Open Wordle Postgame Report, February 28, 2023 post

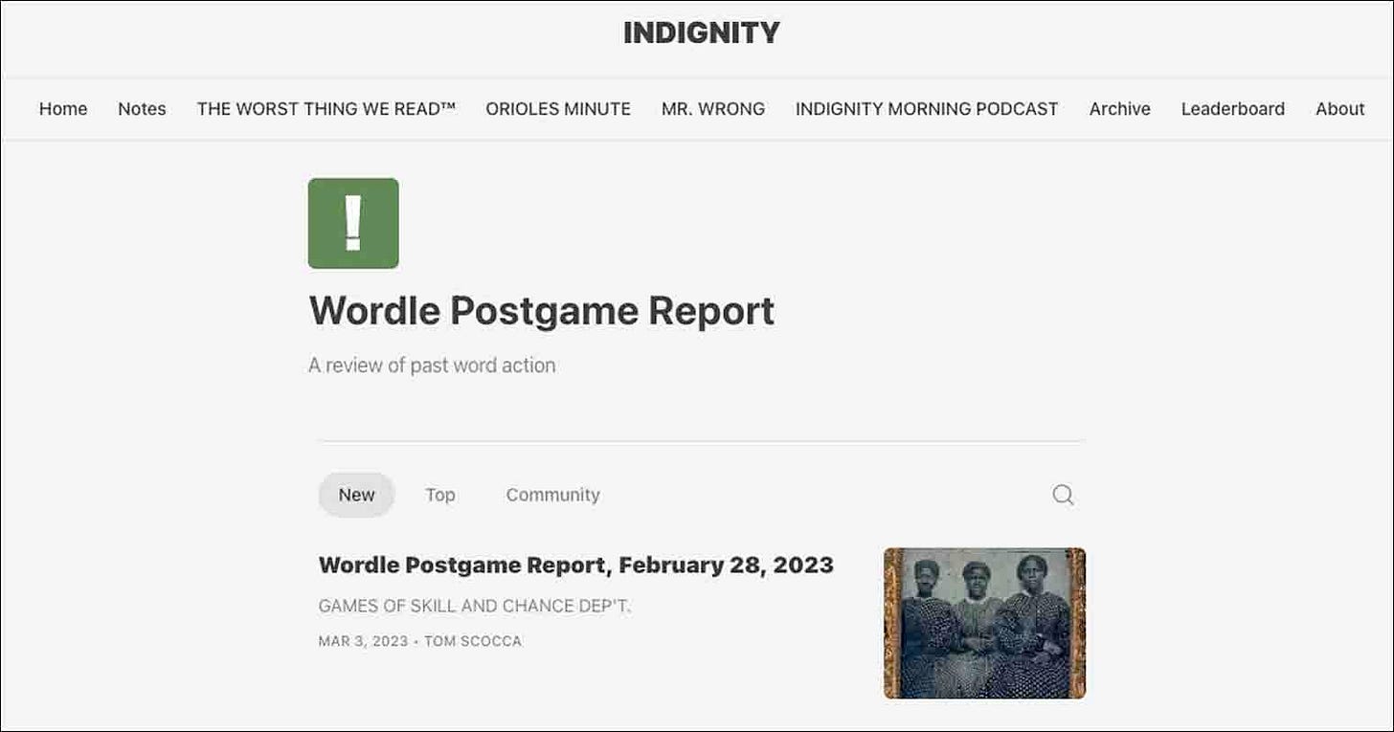point(576,565)
